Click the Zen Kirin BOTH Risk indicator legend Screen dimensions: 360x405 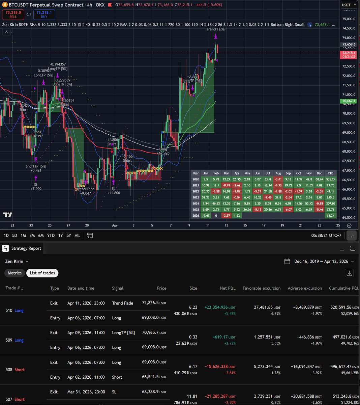(x=153, y=24)
